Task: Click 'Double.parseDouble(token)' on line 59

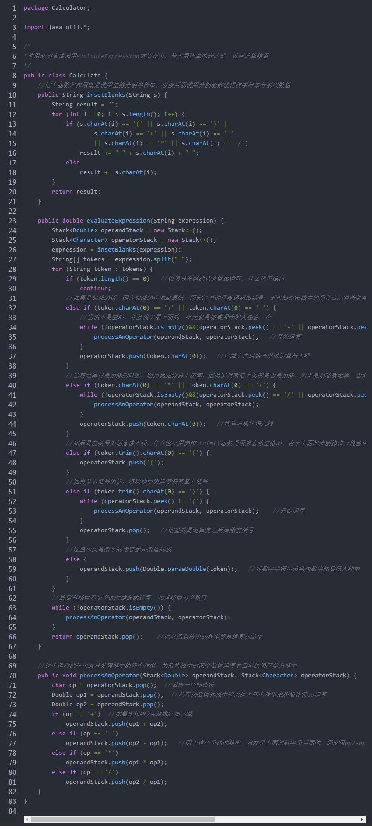Action: pos(185,569)
